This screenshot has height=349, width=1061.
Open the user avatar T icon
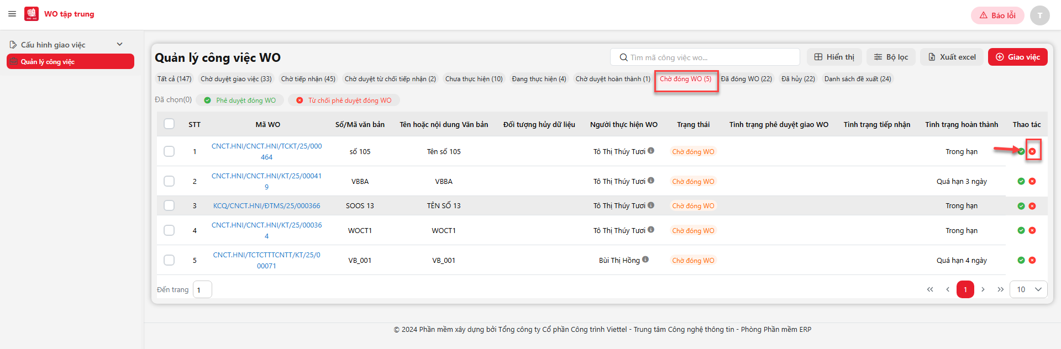[x=1040, y=15]
